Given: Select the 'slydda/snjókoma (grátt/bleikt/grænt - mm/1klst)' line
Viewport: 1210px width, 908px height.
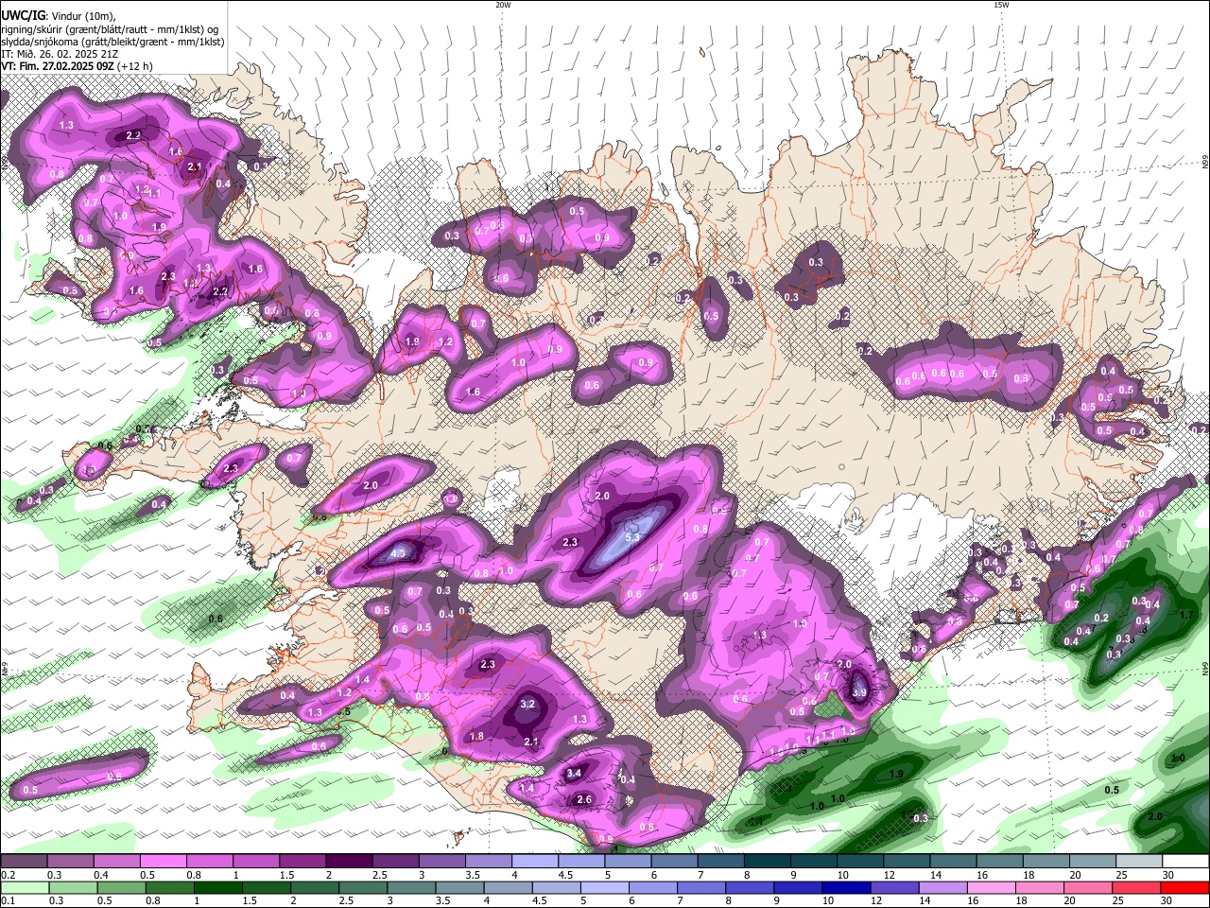Looking at the screenshot, I should coord(112,42).
